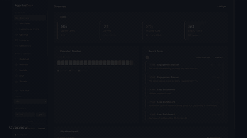Open the Secrets page
The image size is (247, 138).
30,81
